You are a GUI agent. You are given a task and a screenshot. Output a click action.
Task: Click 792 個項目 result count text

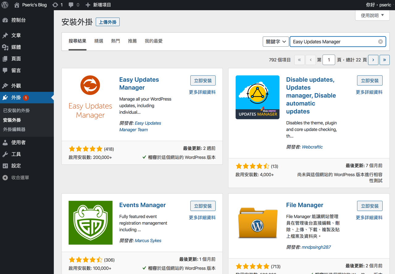tap(280, 60)
